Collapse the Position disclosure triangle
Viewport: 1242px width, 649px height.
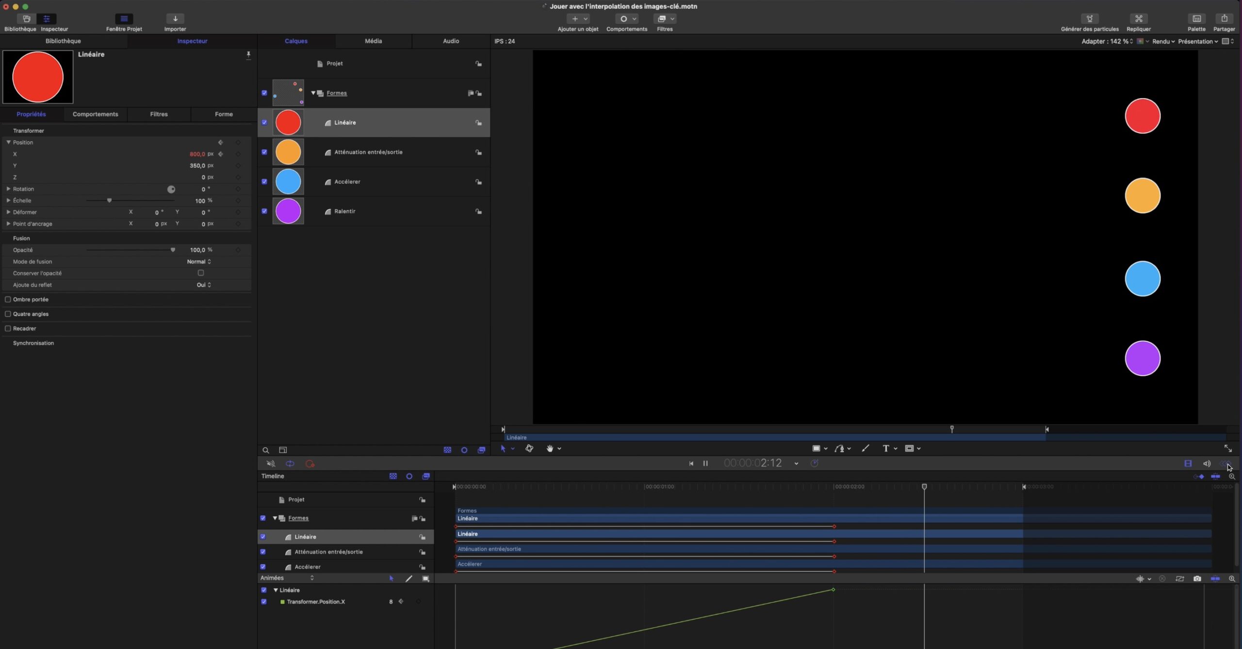pyautogui.click(x=8, y=143)
